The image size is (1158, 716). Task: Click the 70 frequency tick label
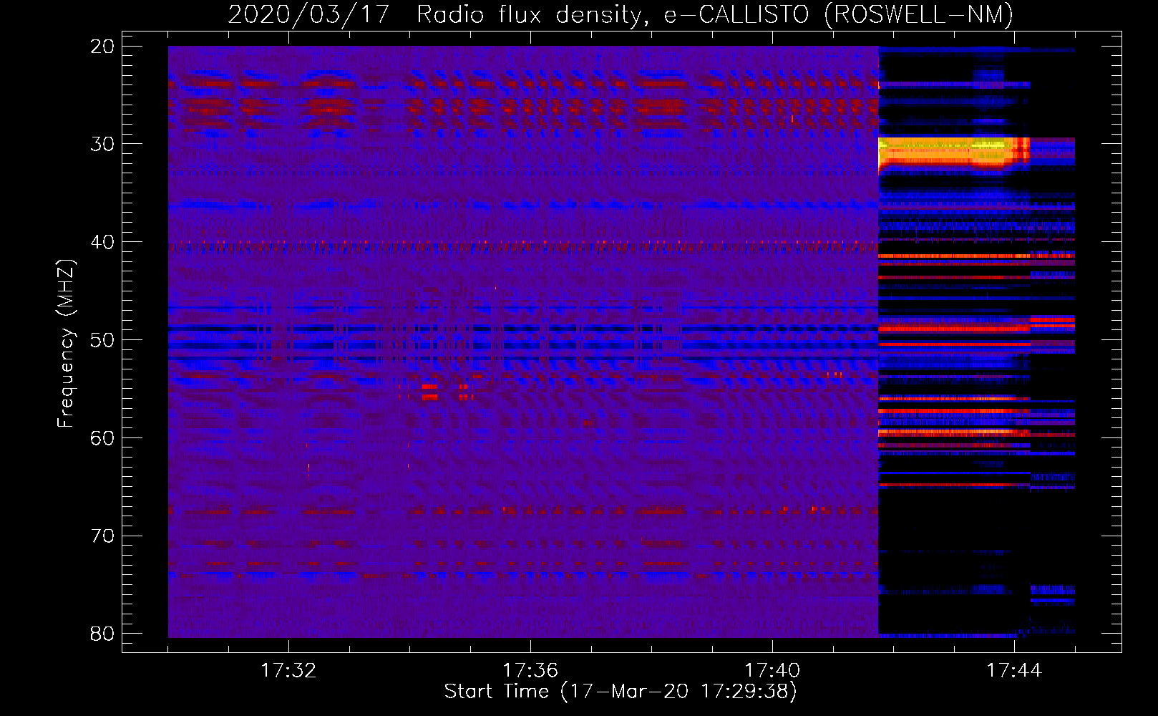click(x=102, y=536)
